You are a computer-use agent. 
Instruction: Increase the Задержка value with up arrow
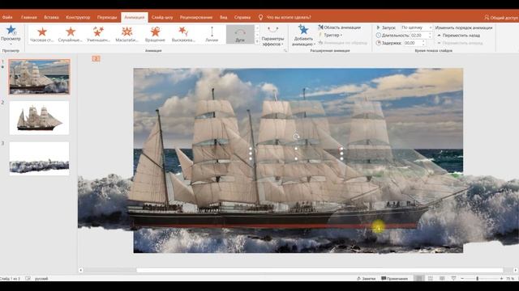click(x=423, y=41)
